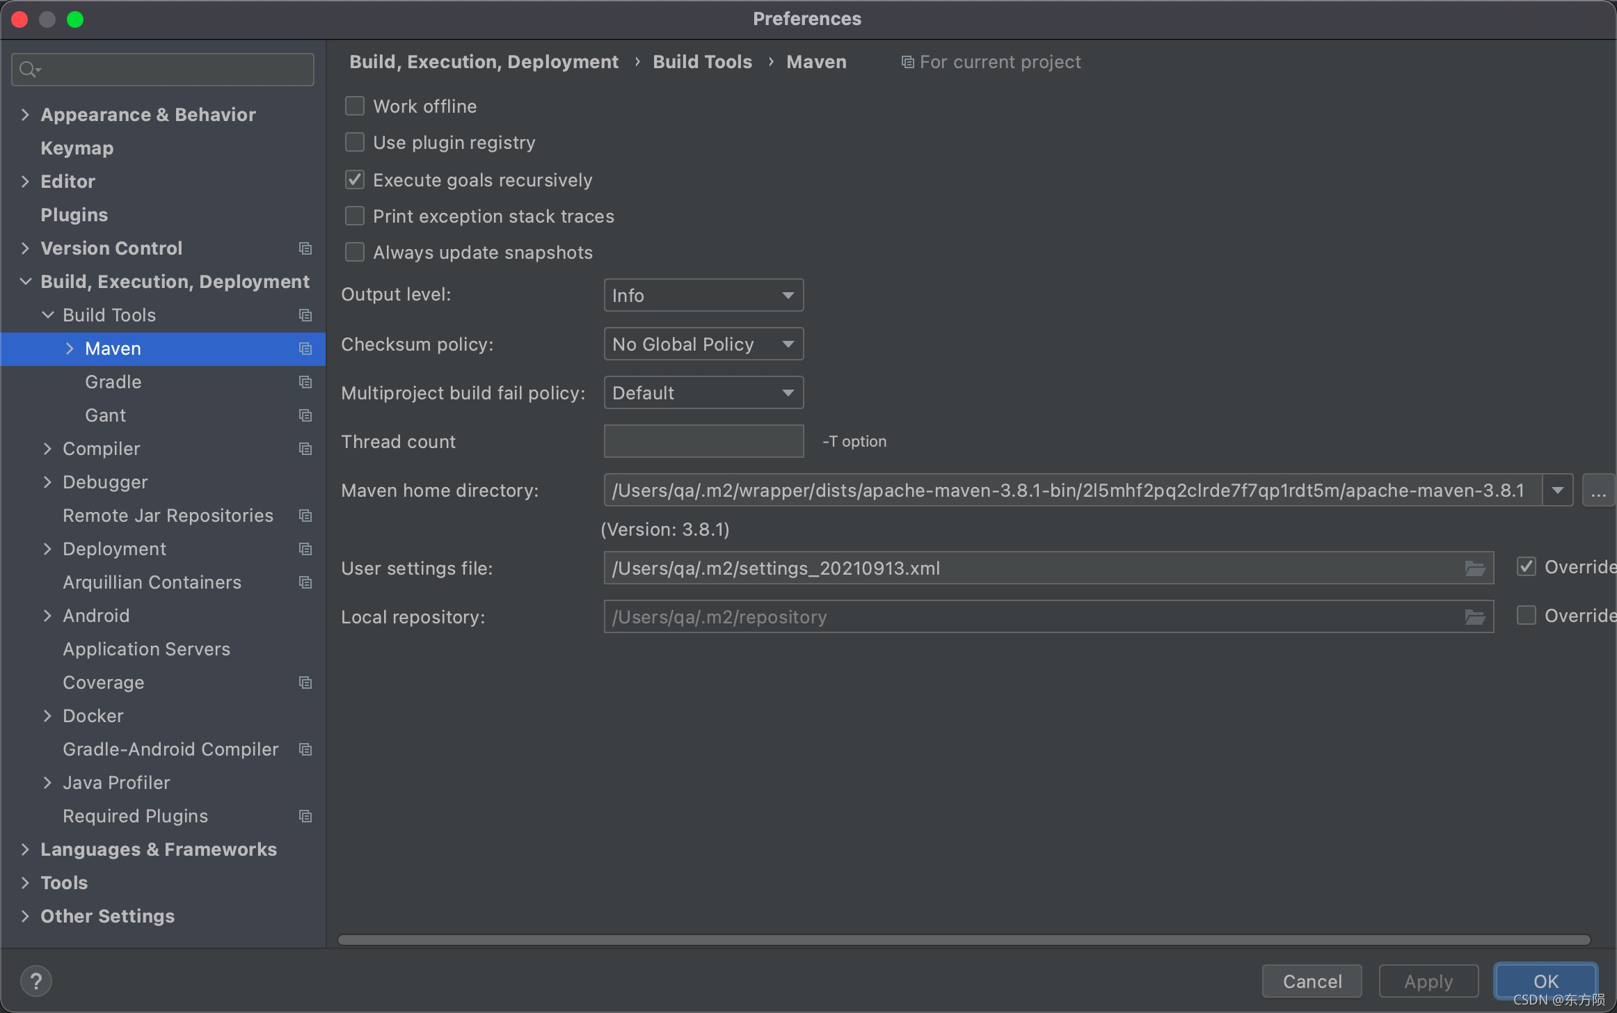This screenshot has height=1013, width=1617.
Task: Click project-level icon next to Version Control
Action: [x=305, y=248]
